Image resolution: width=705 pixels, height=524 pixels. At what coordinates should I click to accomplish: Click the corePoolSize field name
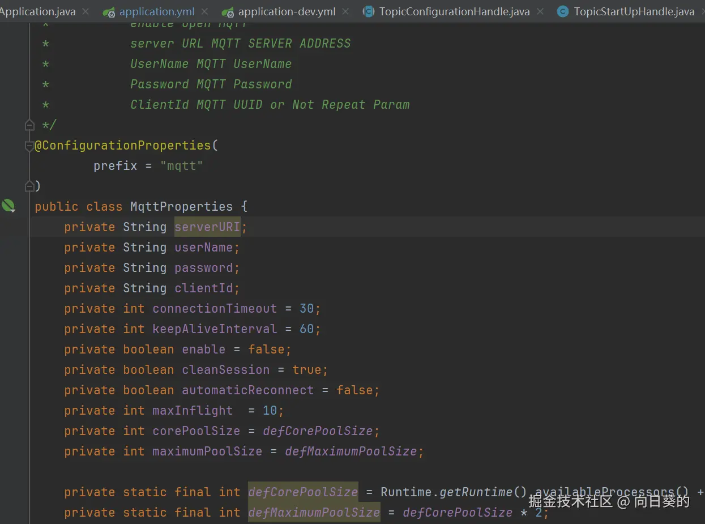196,431
